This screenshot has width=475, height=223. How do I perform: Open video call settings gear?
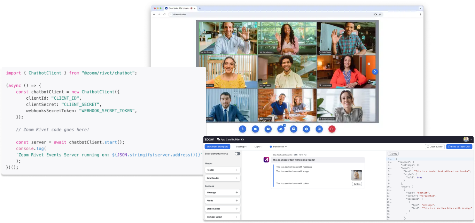(306, 129)
